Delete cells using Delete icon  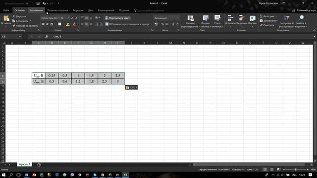click(242, 18)
